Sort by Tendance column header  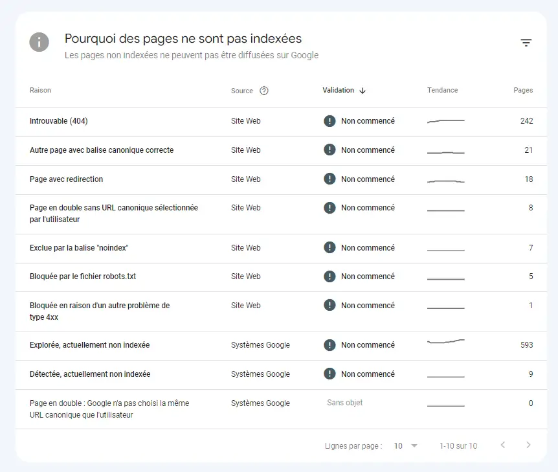(x=442, y=90)
